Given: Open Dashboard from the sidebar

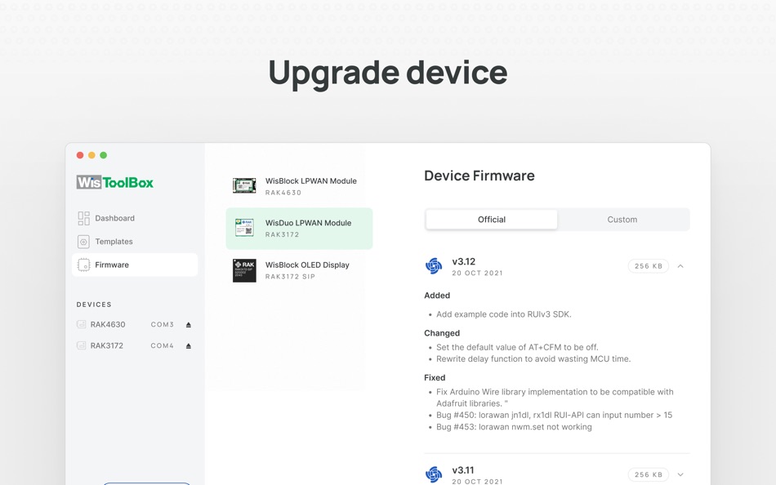Looking at the screenshot, I should [135, 218].
